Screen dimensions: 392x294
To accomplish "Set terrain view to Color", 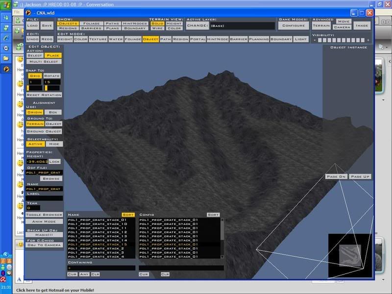I will pyautogui.click(x=174, y=28).
